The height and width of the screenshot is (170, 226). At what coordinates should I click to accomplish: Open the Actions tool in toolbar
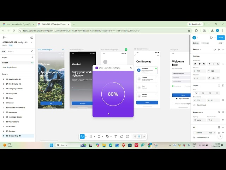127,136
